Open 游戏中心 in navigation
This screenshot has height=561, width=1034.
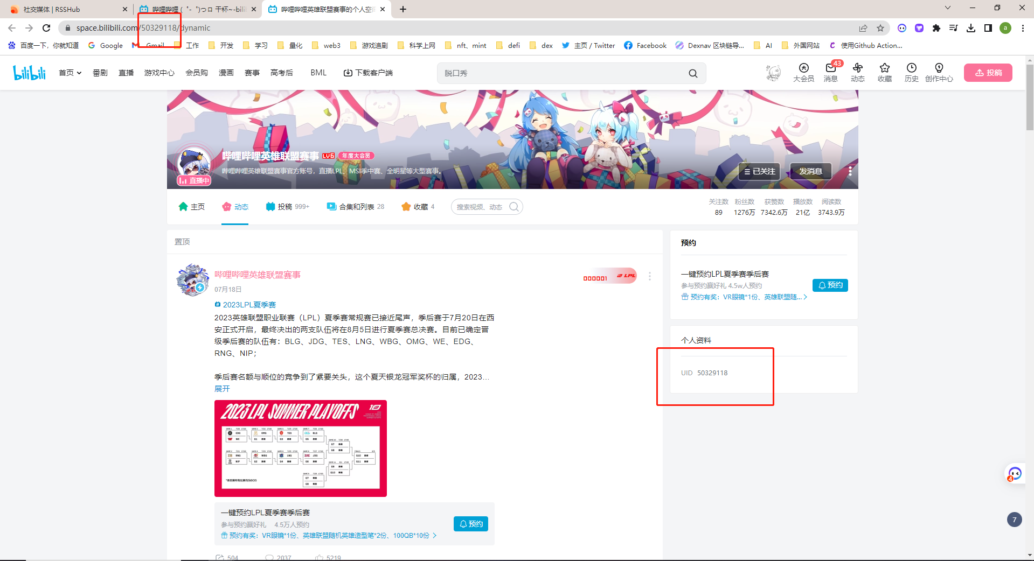(x=159, y=73)
